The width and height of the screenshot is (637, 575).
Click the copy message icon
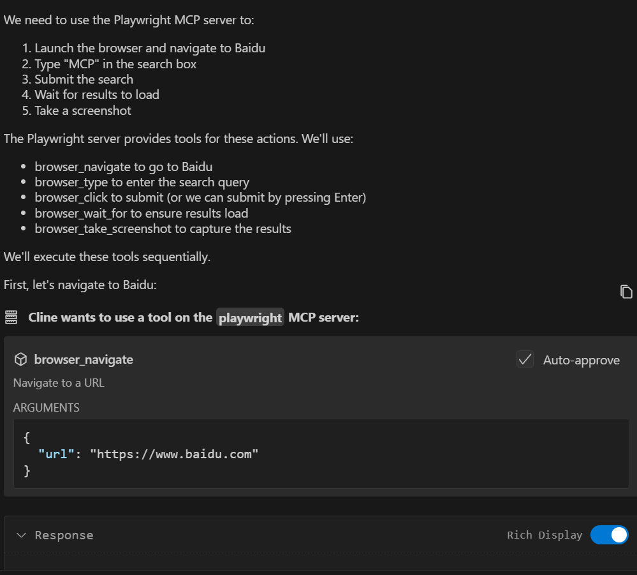pos(626,291)
